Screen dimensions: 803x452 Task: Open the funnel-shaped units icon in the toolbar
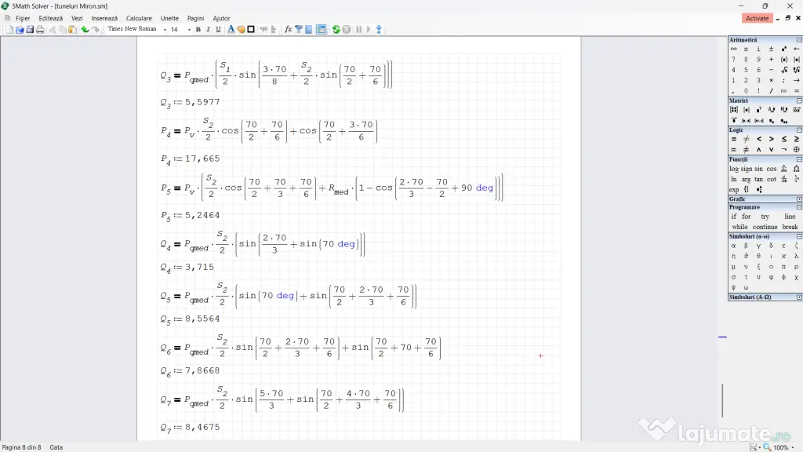(x=299, y=30)
